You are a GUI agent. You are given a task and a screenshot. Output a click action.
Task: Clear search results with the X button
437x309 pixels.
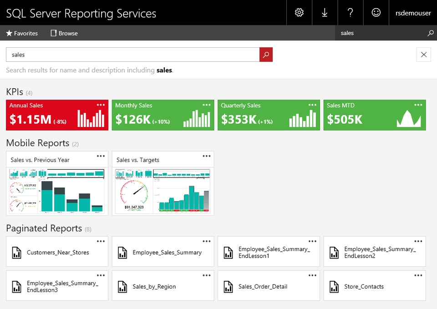click(x=423, y=54)
